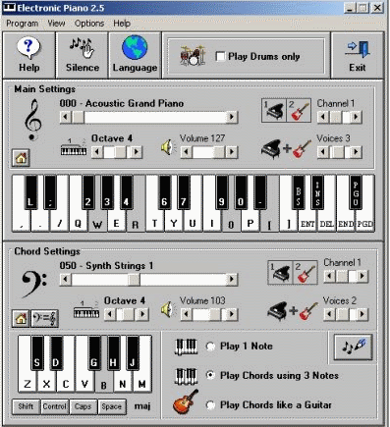Select guitar instrument 2 in Main Settings
The image size is (390, 427).
[299, 111]
